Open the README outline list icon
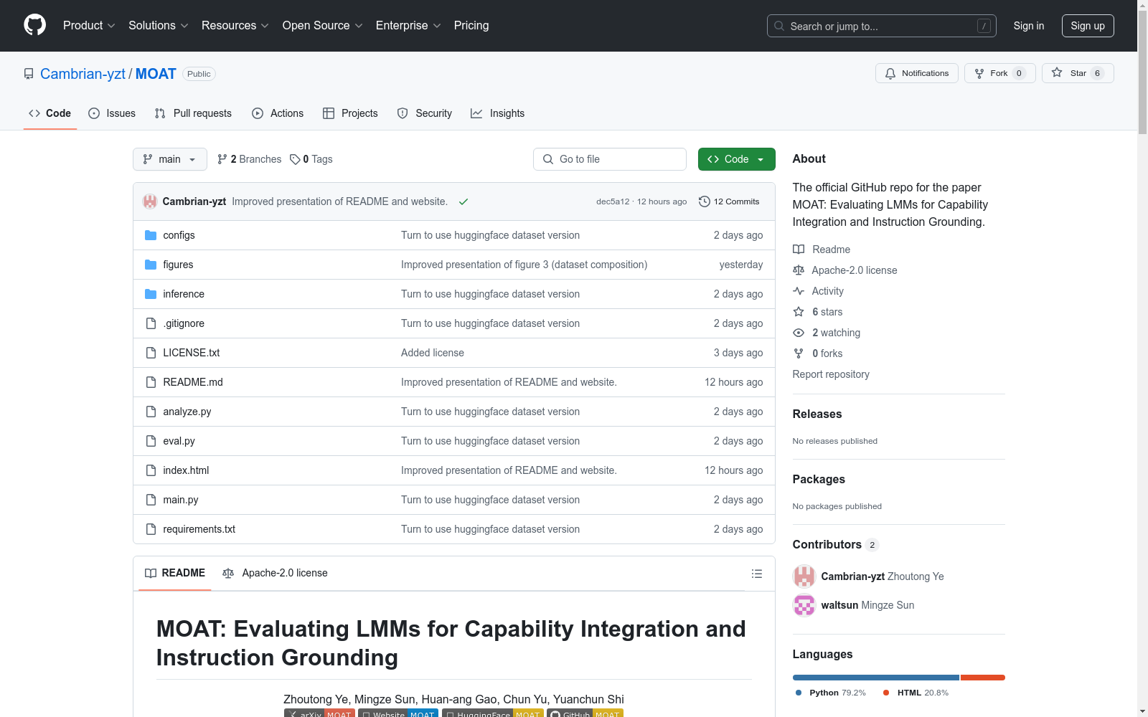This screenshot has width=1148, height=717. click(x=756, y=574)
